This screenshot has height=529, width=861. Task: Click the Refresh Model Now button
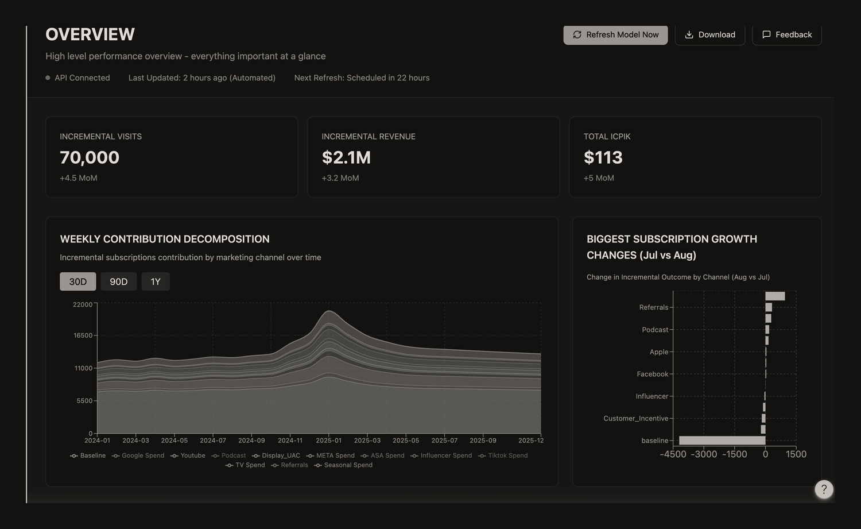click(615, 34)
